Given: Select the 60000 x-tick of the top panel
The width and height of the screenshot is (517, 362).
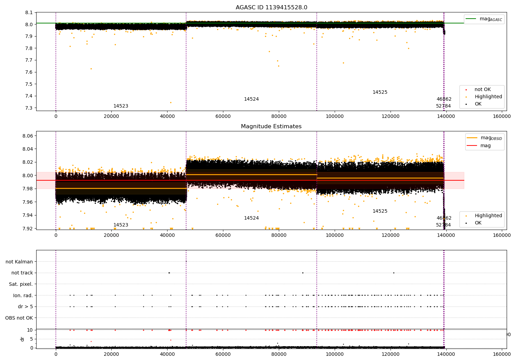Looking at the screenshot, I should [223, 117].
